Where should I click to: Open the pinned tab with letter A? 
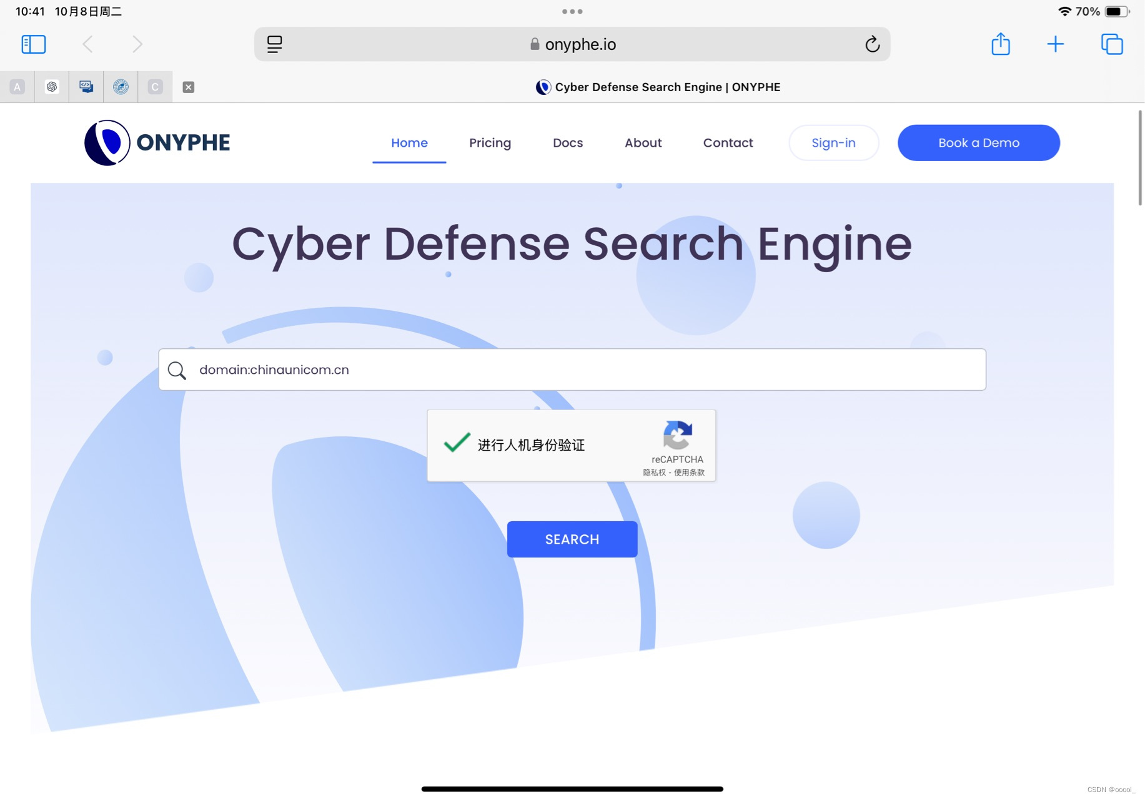(x=17, y=87)
